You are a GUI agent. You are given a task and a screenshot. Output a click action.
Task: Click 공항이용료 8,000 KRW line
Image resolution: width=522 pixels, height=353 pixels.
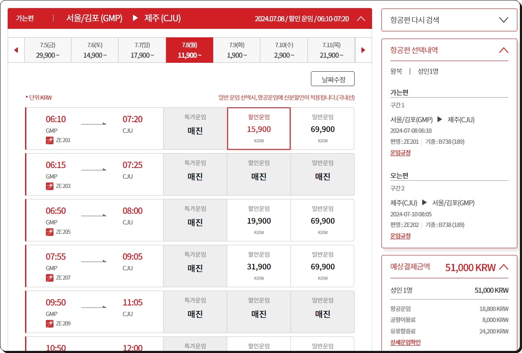pyautogui.click(x=449, y=320)
